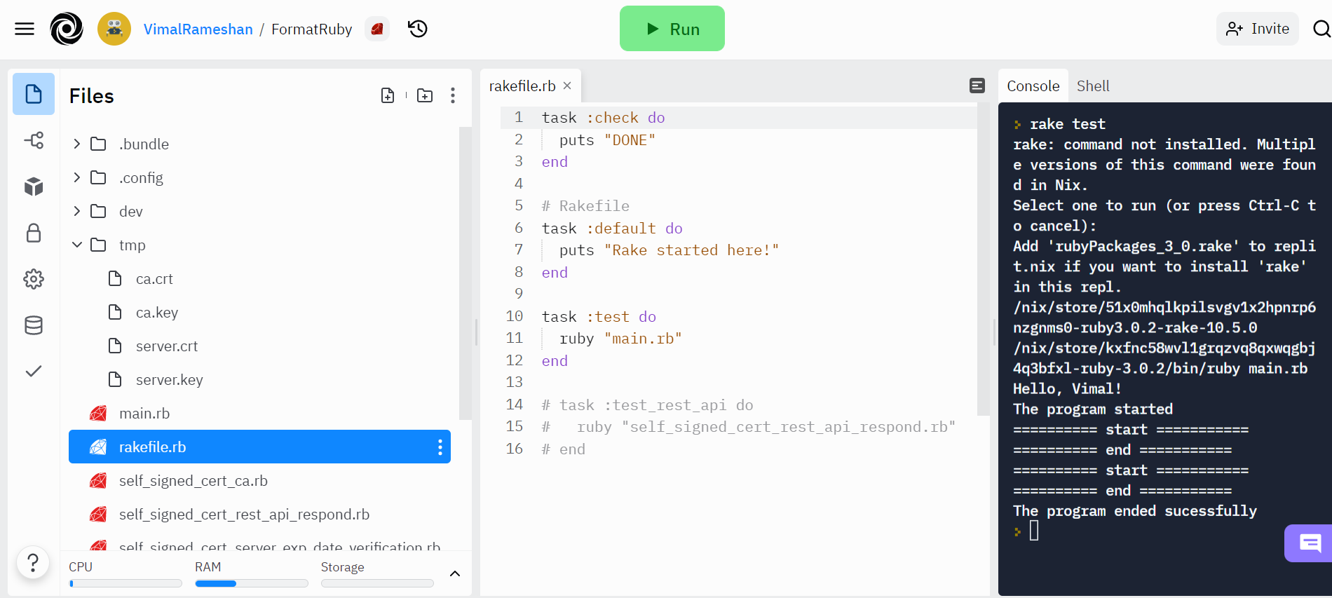Collapse the resource usage panel chevron
This screenshot has width=1332, height=598.
(x=455, y=573)
